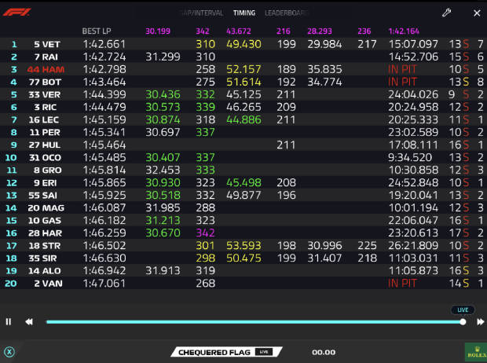Click purple sector three best 28.293
The width and height of the screenshot is (487, 363).
click(320, 31)
